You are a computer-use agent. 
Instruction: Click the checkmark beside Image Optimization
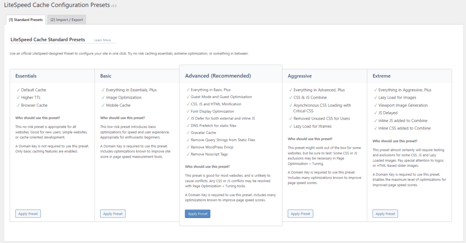tap(102, 98)
